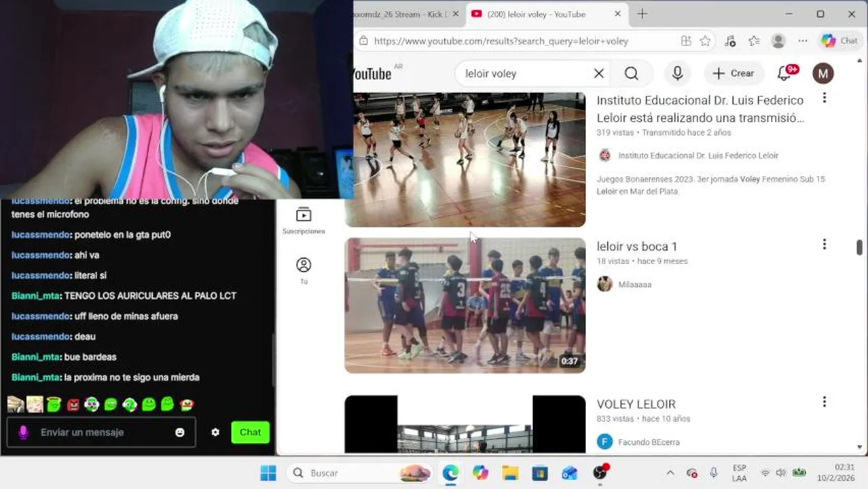Open Suscripciones in YouTube sidebar
Image resolution: width=868 pixels, height=489 pixels.
coord(304,221)
